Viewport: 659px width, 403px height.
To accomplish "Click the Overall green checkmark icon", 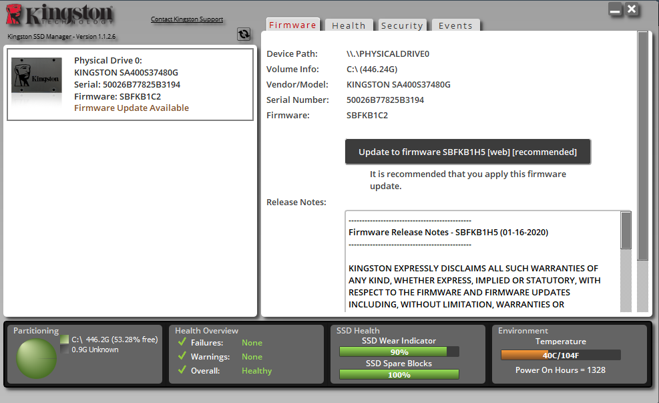I will pyautogui.click(x=182, y=370).
